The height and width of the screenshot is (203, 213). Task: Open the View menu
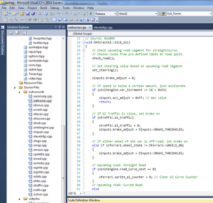[21, 8]
